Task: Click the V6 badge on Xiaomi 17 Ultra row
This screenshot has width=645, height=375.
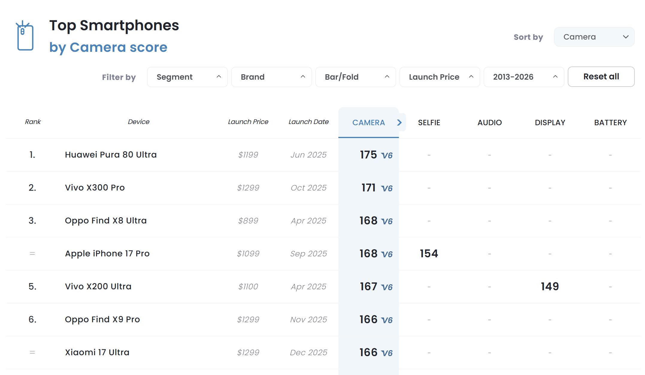Action: [x=387, y=353]
